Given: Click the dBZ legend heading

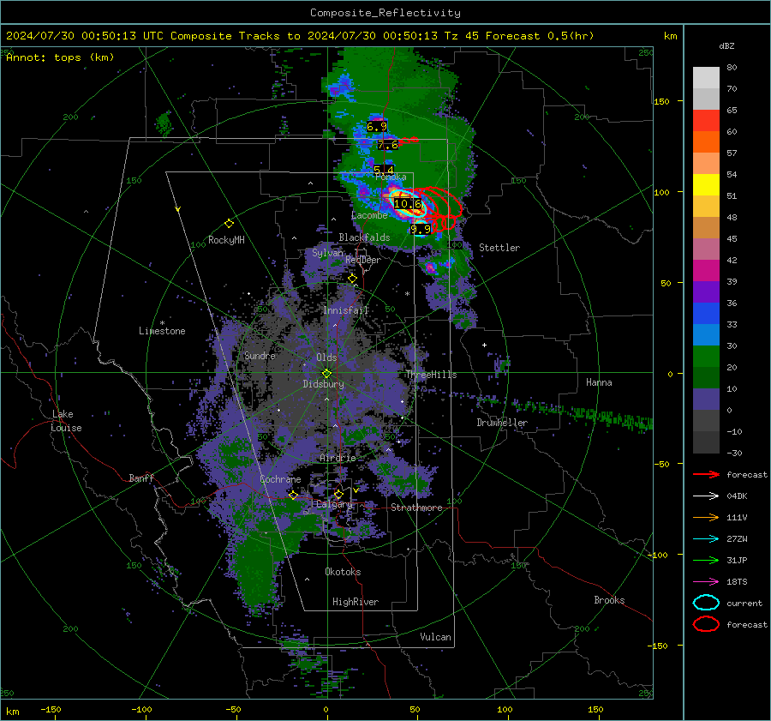Looking at the screenshot, I should pyautogui.click(x=726, y=46).
